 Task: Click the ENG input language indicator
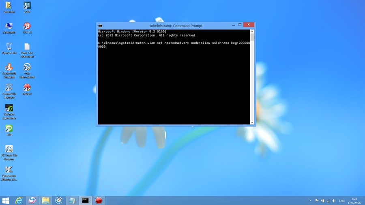click(342, 201)
